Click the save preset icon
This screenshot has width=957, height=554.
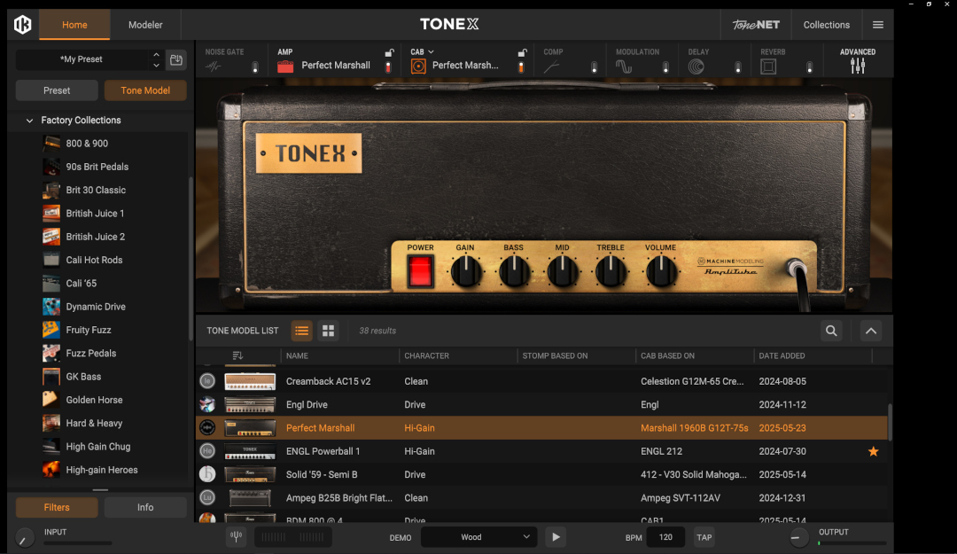[x=175, y=59]
